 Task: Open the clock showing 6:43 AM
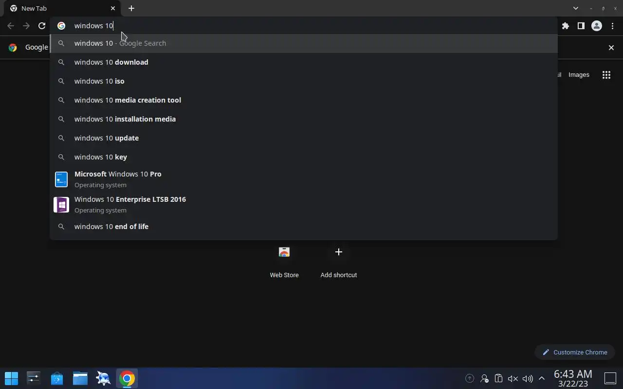pyautogui.click(x=573, y=378)
